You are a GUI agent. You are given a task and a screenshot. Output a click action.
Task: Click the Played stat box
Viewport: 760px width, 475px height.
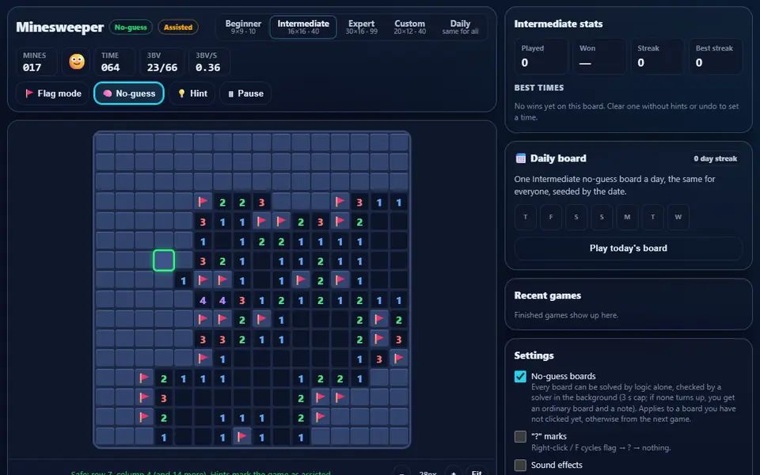[x=541, y=56]
